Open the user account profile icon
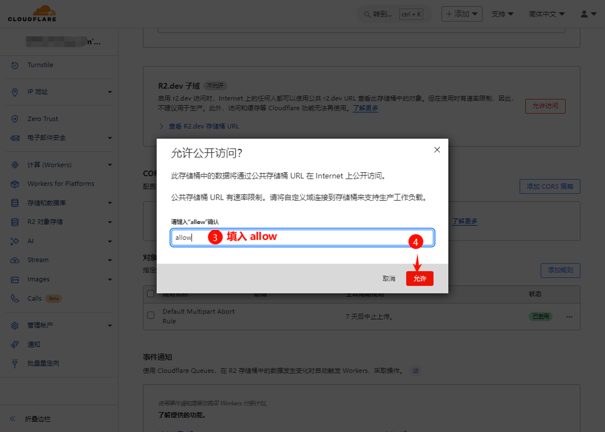 pyautogui.click(x=584, y=14)
